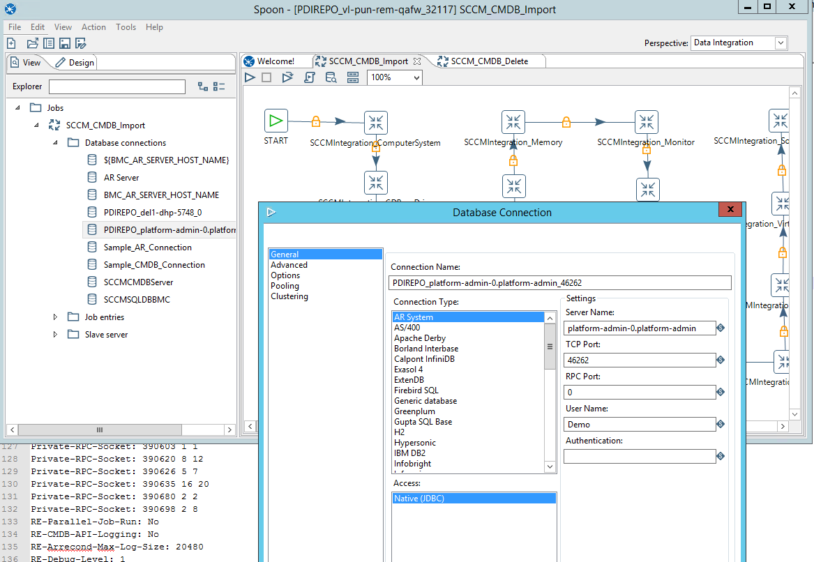
Task: Click variable icon beside Server Name field
Action: click(721, 328)
